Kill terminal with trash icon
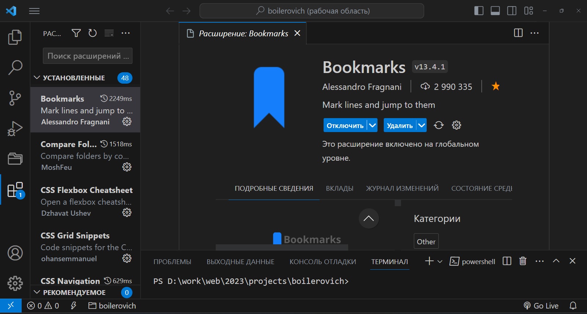Screen dimensions: 587x314 click(x=523, y=261)
